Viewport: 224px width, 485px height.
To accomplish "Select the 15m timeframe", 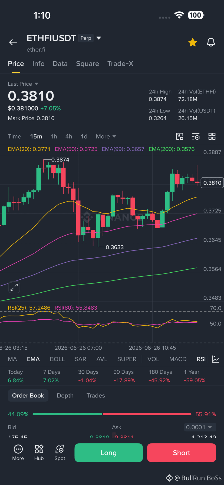I will pos(36,136).
